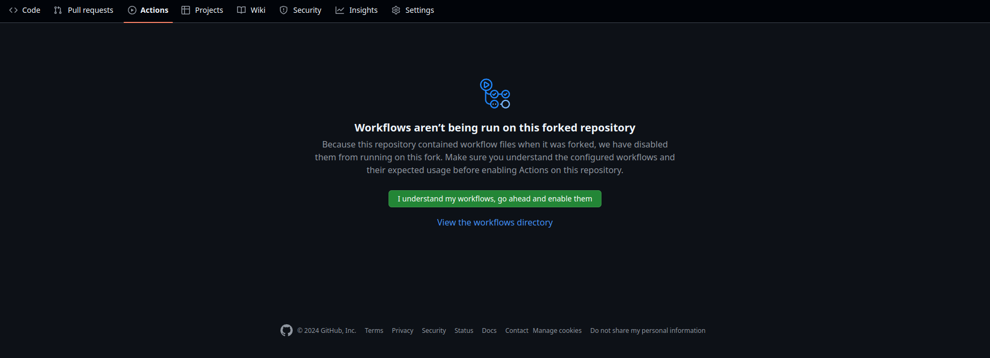
Task: Open the Security link in the footer
Action: point(434,331)
